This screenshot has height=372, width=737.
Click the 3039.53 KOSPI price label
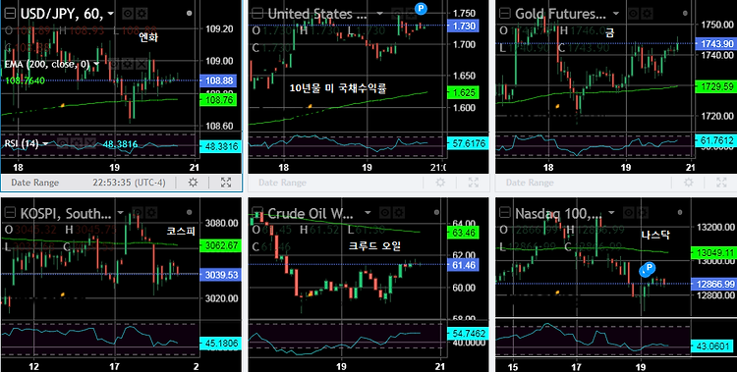click(221, 275)
